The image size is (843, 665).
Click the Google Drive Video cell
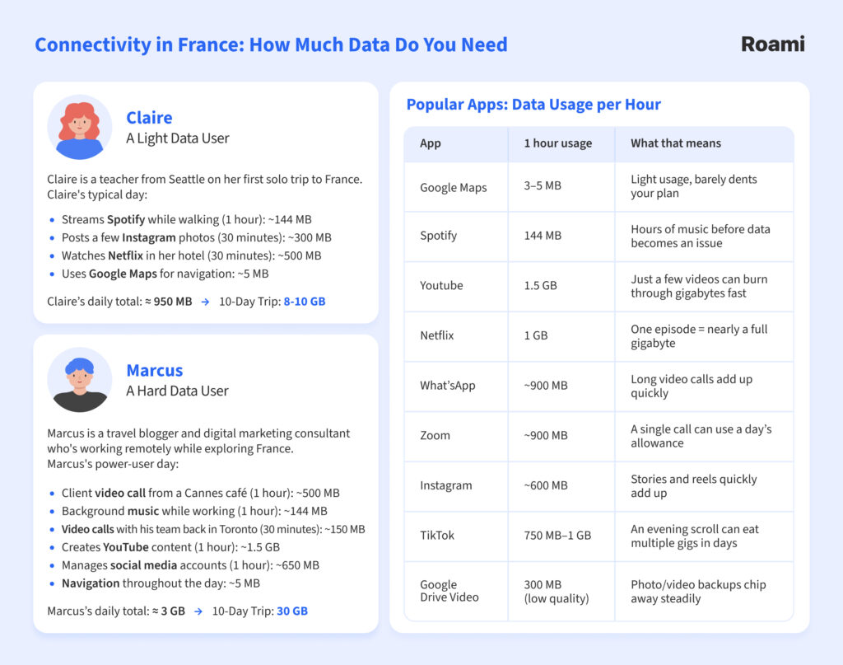tap(449, 592)
